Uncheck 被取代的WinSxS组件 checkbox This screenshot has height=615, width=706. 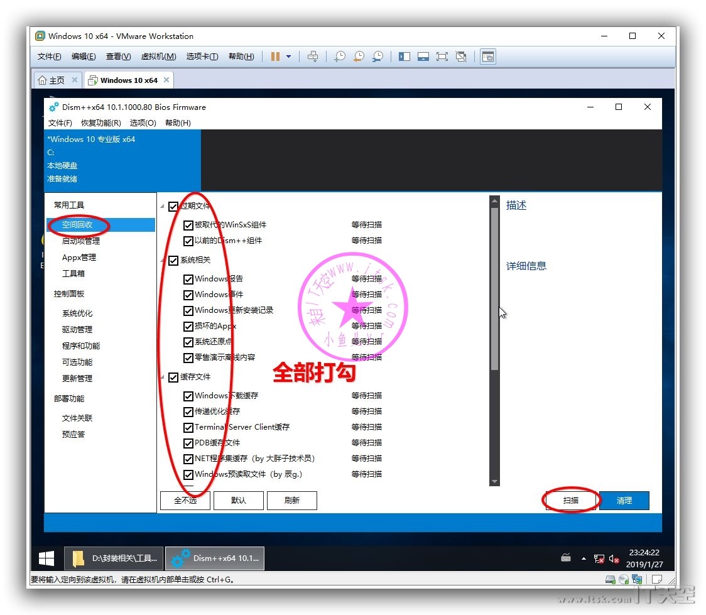point(188,225)
